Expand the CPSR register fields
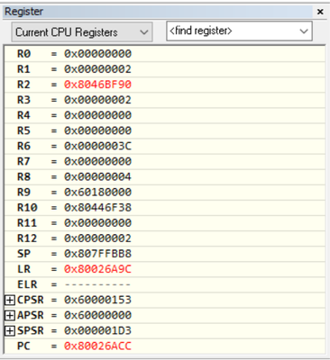The image size is (330, 360). 10,300
